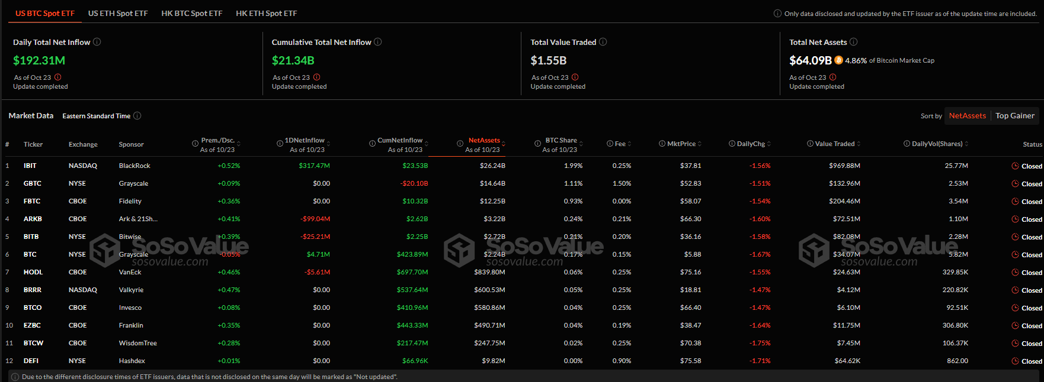
Task: Click the clock status icon in DEFI row
Action: [1015, 361]
